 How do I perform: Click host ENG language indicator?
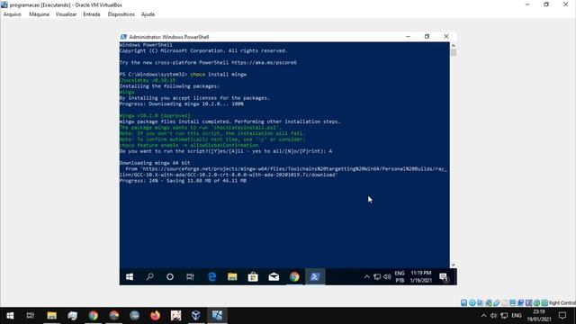[517, 316]
